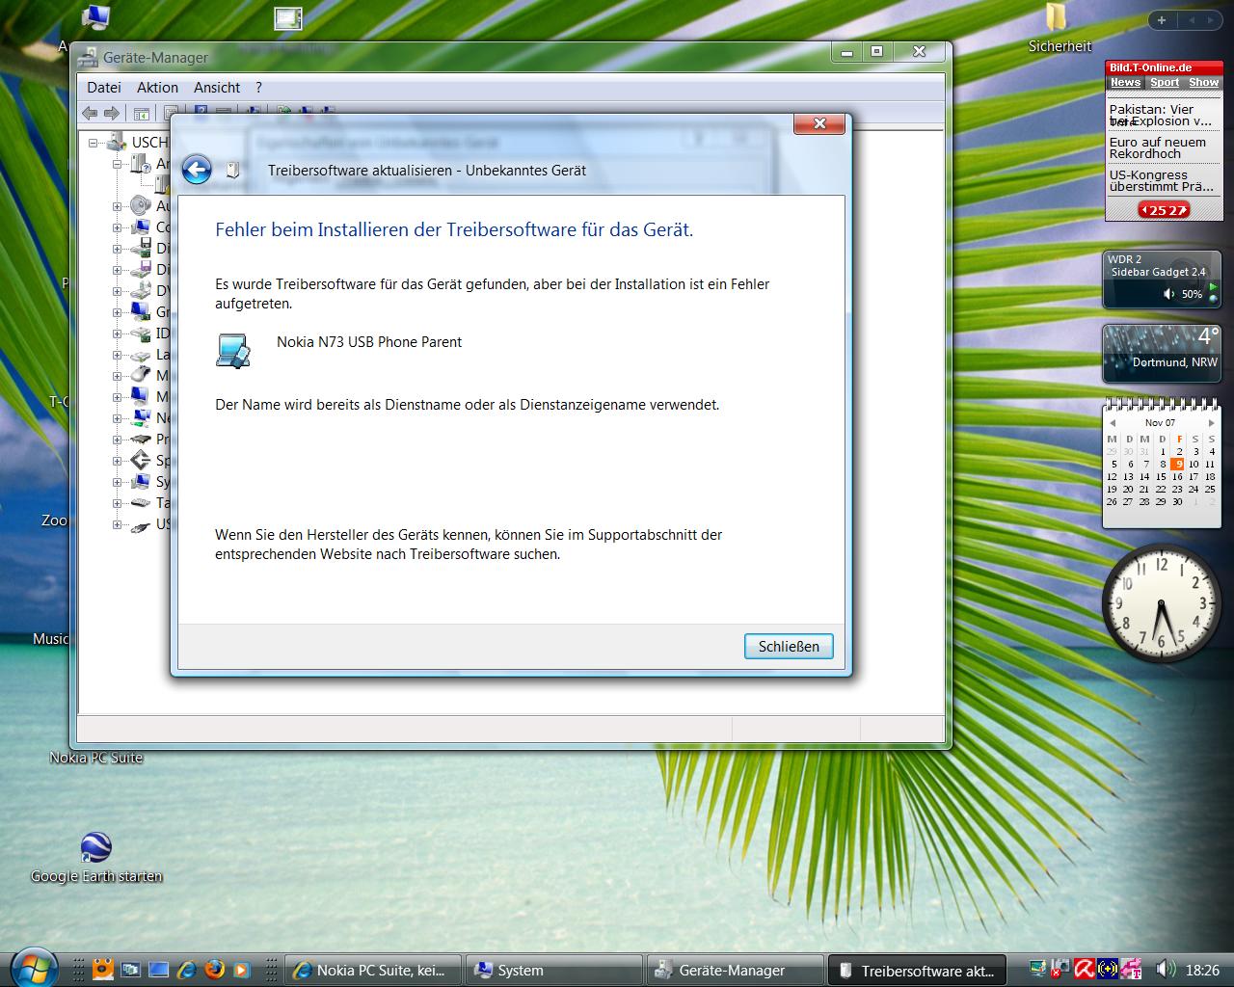Viewport: 1234px width, 987px height.
Task: Open the Datei menu in Geräte-Manager
Action: tap(104, 87)
